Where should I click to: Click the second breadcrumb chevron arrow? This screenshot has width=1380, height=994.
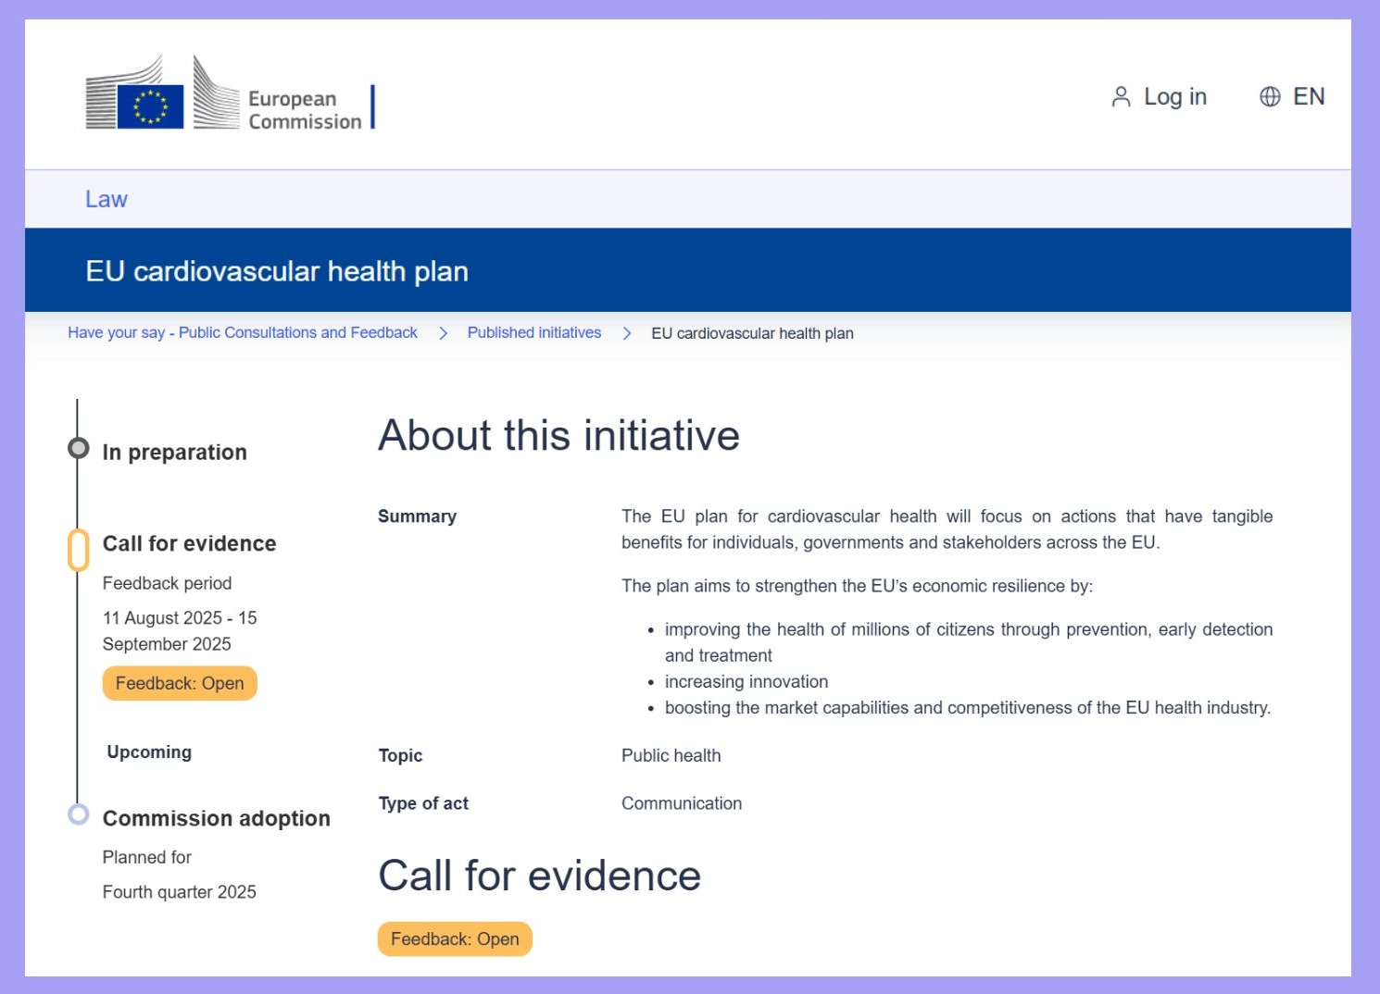pyautogui.click(x=627, y=333)
